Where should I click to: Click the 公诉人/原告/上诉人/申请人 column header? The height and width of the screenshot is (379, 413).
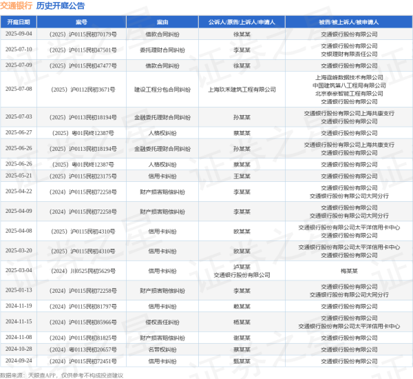pyautogui.click(x=241, y=22)
